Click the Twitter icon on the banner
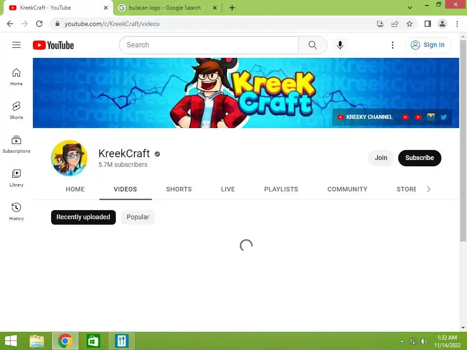This screenshot has height=350, width=467. (x=443, y=117)
